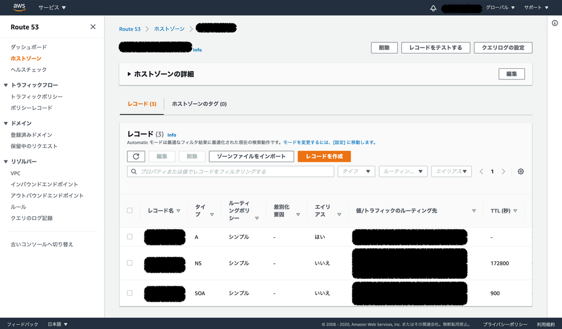Click フィードバック in the footer
This screenshot has width=562, height=329.
tap(23, 324)
